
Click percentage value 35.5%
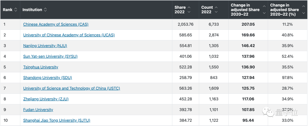click(288, 67)
